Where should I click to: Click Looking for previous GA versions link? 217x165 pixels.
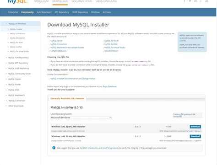pos(184,115)
